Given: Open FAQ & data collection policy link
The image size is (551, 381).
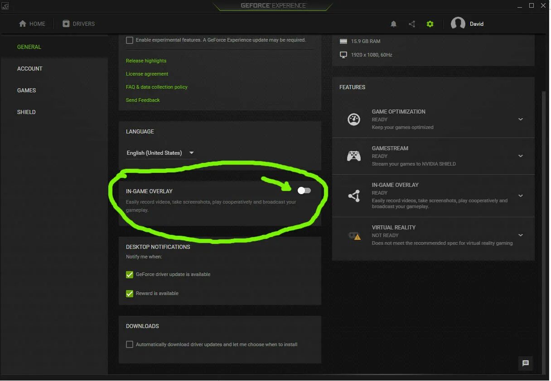Looking at the screenshot, I should (x=157, y=87).
